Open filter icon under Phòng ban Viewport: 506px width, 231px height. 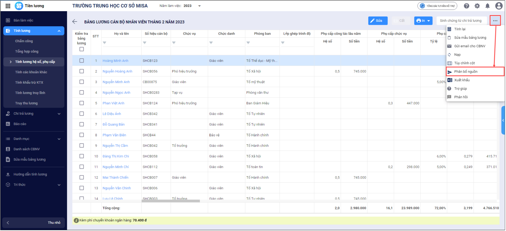pyautogui.click(x=248, y=43)
